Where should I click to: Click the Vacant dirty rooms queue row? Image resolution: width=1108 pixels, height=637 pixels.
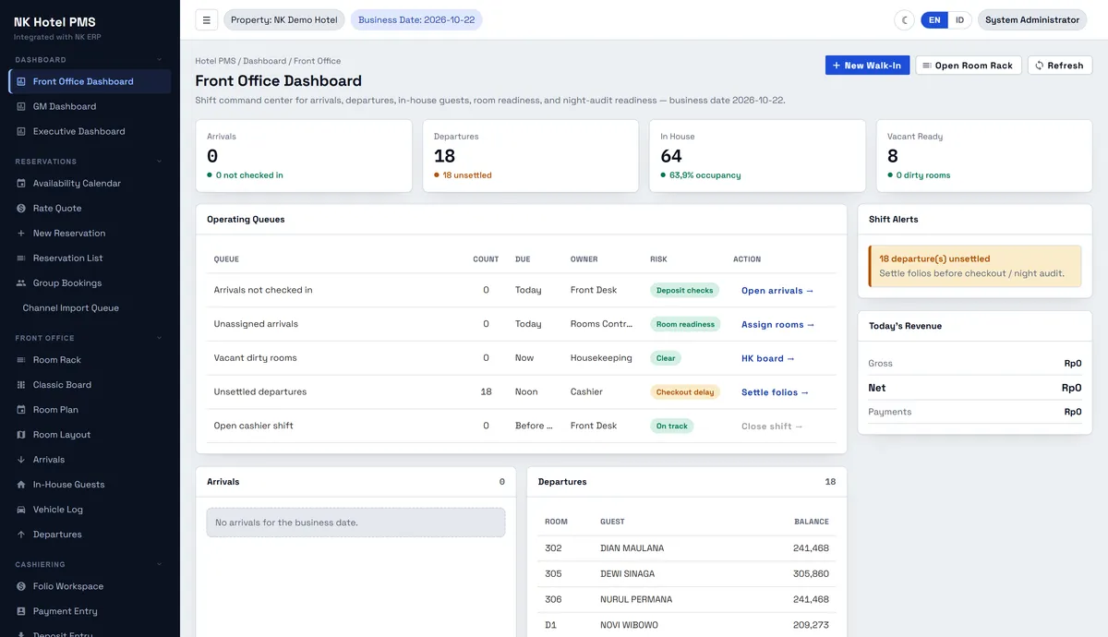[x=522, y=358]
